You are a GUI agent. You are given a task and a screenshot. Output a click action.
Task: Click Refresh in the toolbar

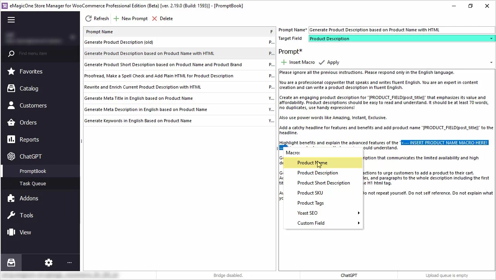point(97,19)
